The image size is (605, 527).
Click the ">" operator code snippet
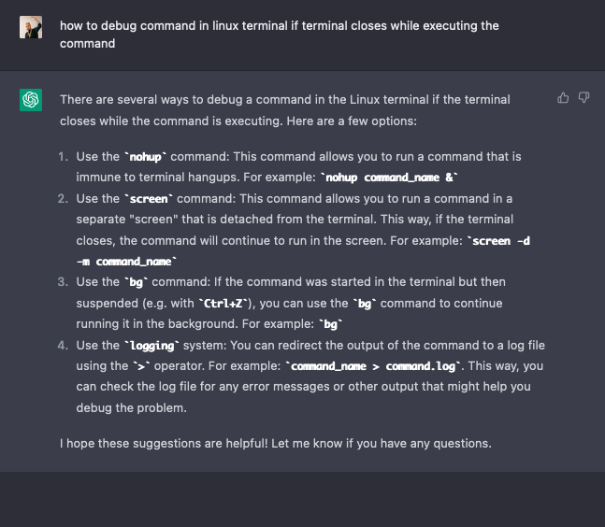141,366
